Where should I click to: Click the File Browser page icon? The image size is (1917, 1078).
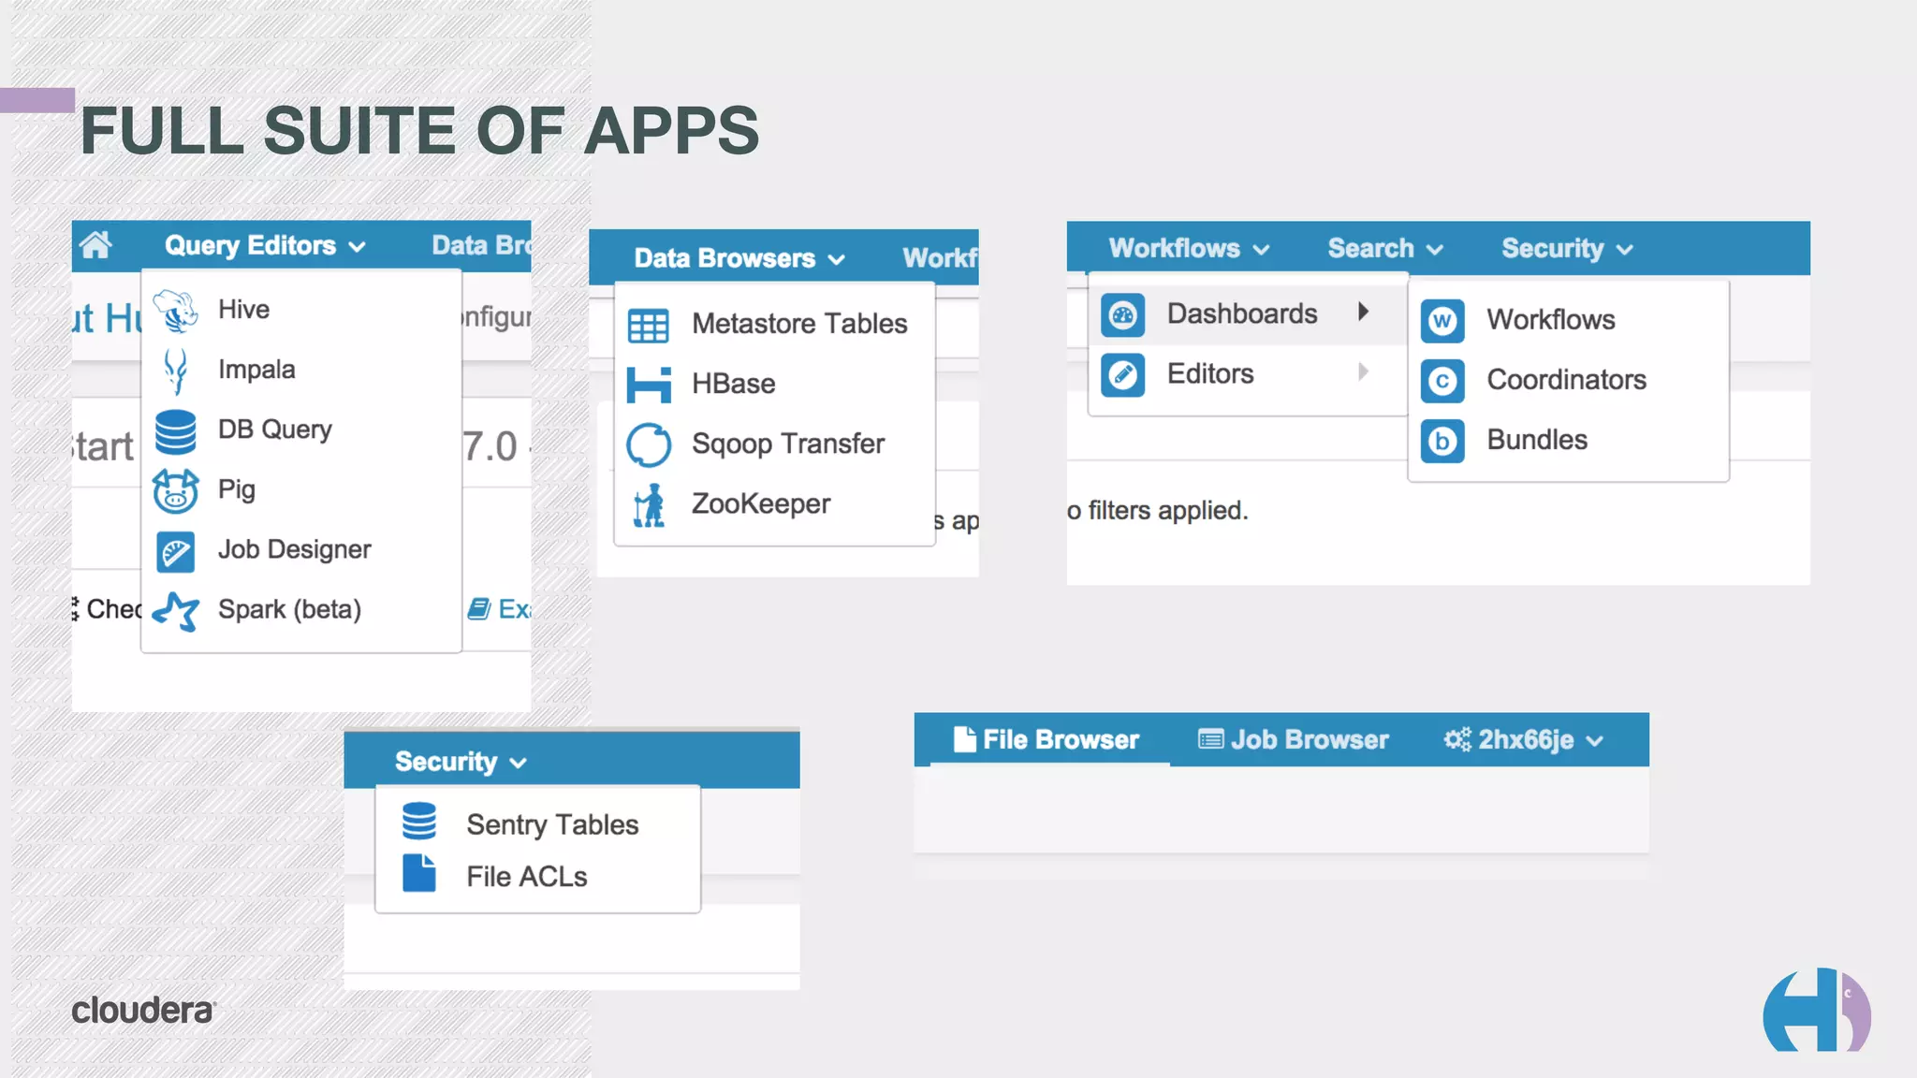(964, 739)
